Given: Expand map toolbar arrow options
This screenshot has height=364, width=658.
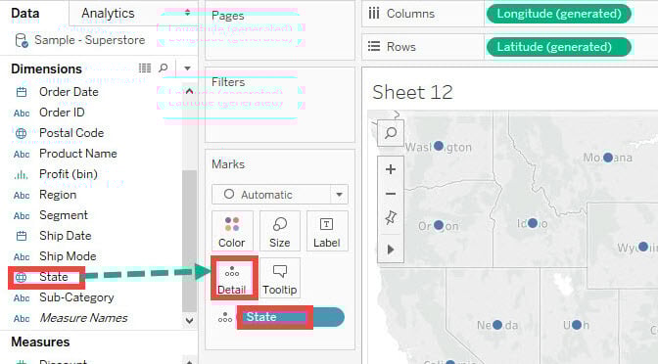Looking at the screenshot, I should [x=391, y=250].
